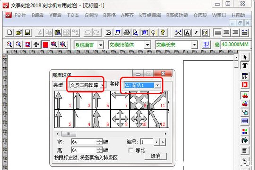
Task: Open file with the folder icon
Action: [x=18, y=33]
